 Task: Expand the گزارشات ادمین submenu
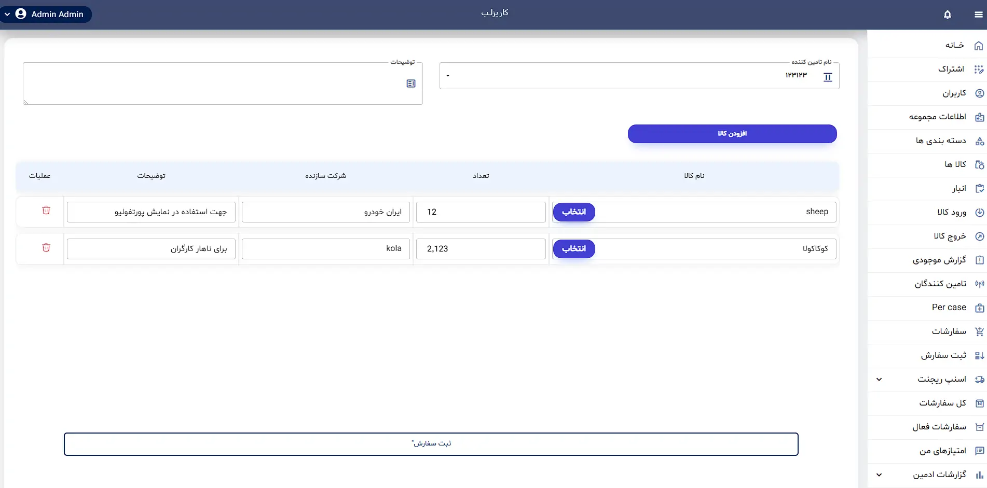click(x=879, y=475)
